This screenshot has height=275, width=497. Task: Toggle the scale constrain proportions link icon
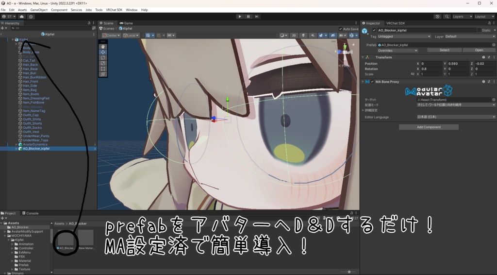[x=413, y=74]
